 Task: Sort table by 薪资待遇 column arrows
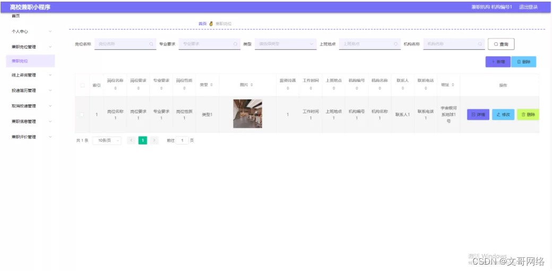(288, 88)
